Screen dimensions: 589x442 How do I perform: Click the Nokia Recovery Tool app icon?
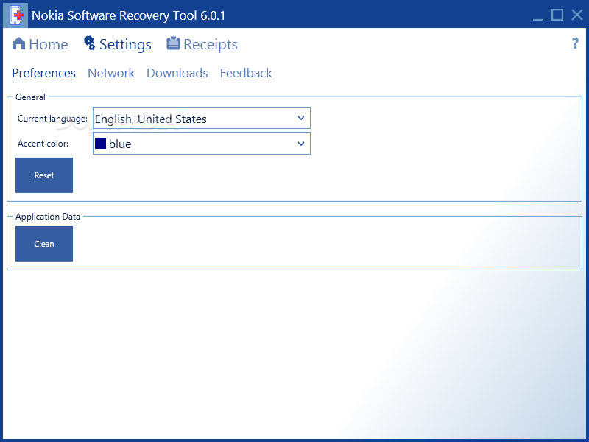pyautogui.click(x=15, y=15)
